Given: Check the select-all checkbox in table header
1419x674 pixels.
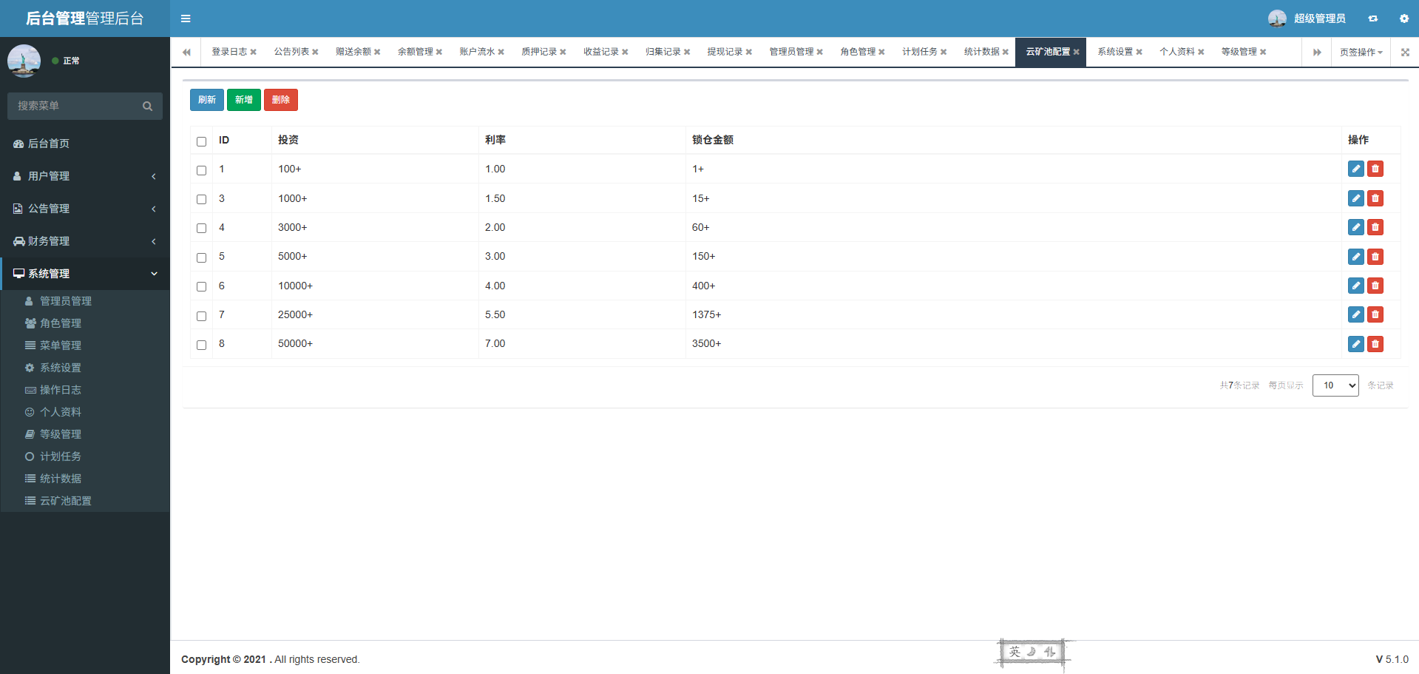Looking at the screenshot, I should click(201, 141).
